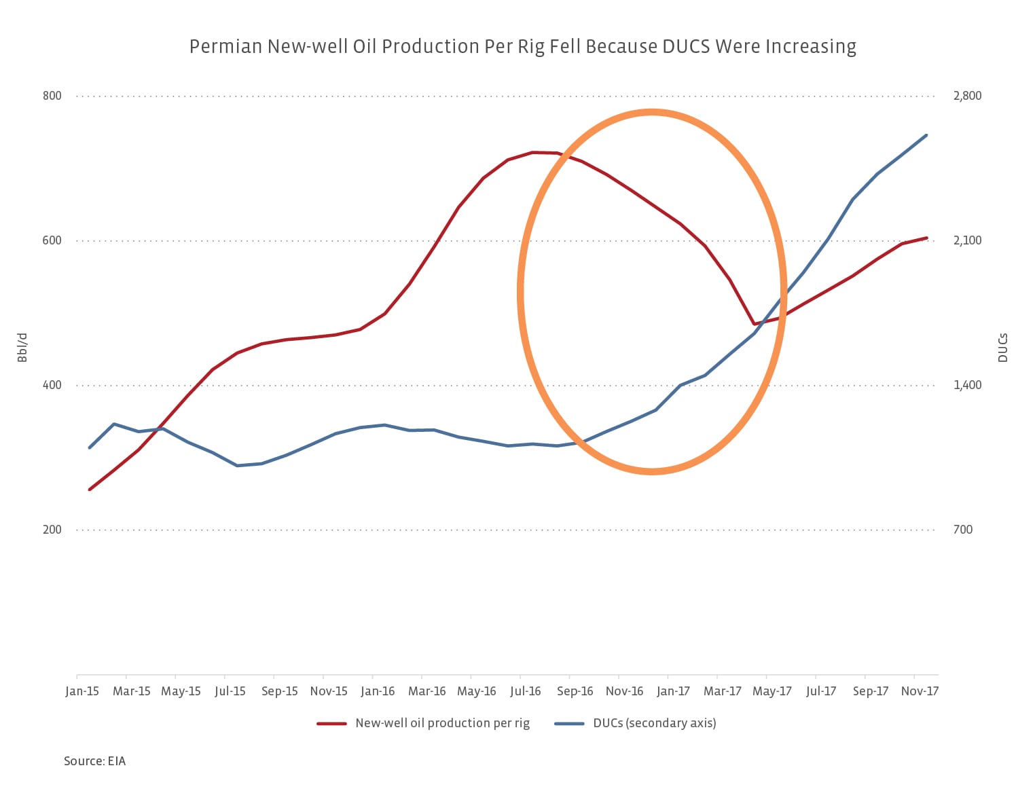Click the 800 value on left axis
This screenshot has height=806, width=1035.
coord(52,96)
